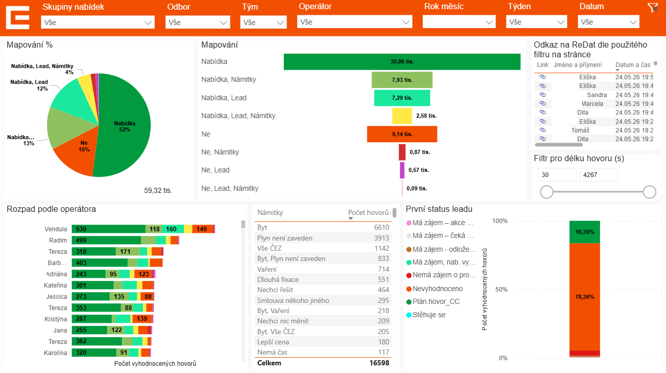Select Radim's bar segment labeled 499
The width and height of the screenshot is (666, 373).
pos(107,240)
